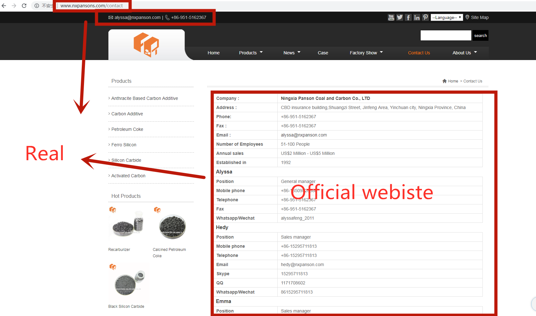
Task: Expand the Products menu arrow
Action: click(261, 52)
